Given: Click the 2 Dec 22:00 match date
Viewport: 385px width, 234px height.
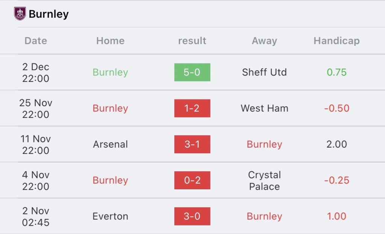Looking at the screenshot, I should [36, 72].
